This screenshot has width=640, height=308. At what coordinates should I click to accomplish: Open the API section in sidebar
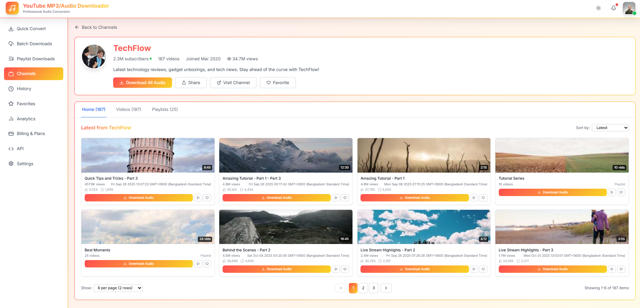tap(20, 149)
